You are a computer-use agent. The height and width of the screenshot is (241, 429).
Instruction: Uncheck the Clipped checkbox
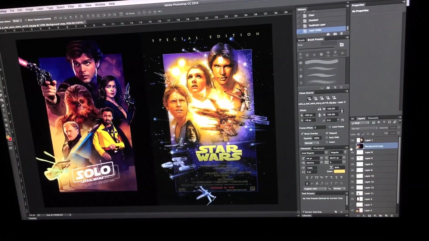(327, 133)
